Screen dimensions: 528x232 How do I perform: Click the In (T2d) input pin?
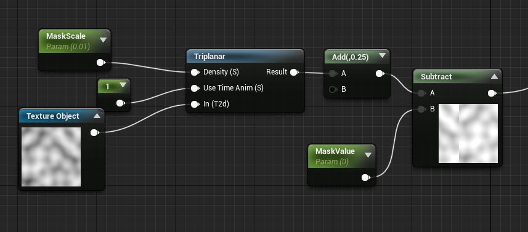click(x=195, y=104)
